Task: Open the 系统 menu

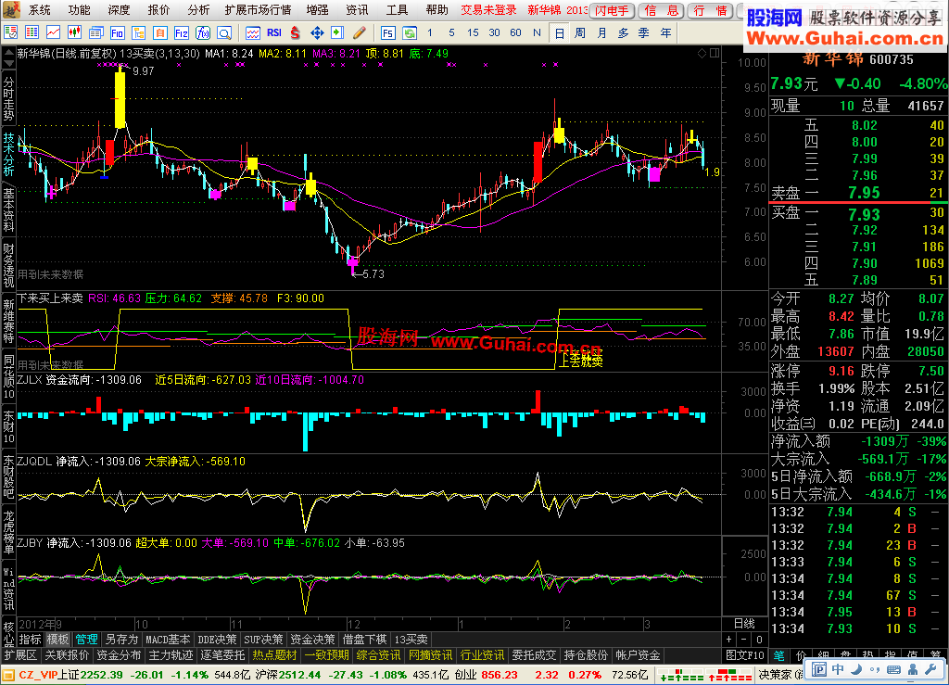Action: (x=39, y=9)
